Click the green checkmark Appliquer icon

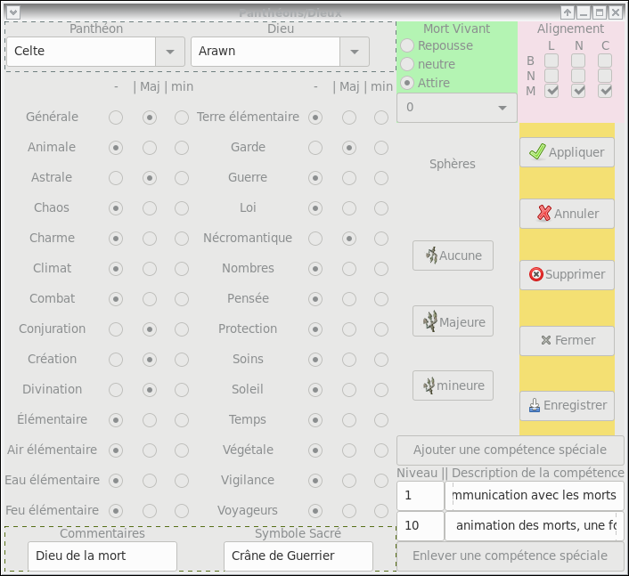(536, 152)
